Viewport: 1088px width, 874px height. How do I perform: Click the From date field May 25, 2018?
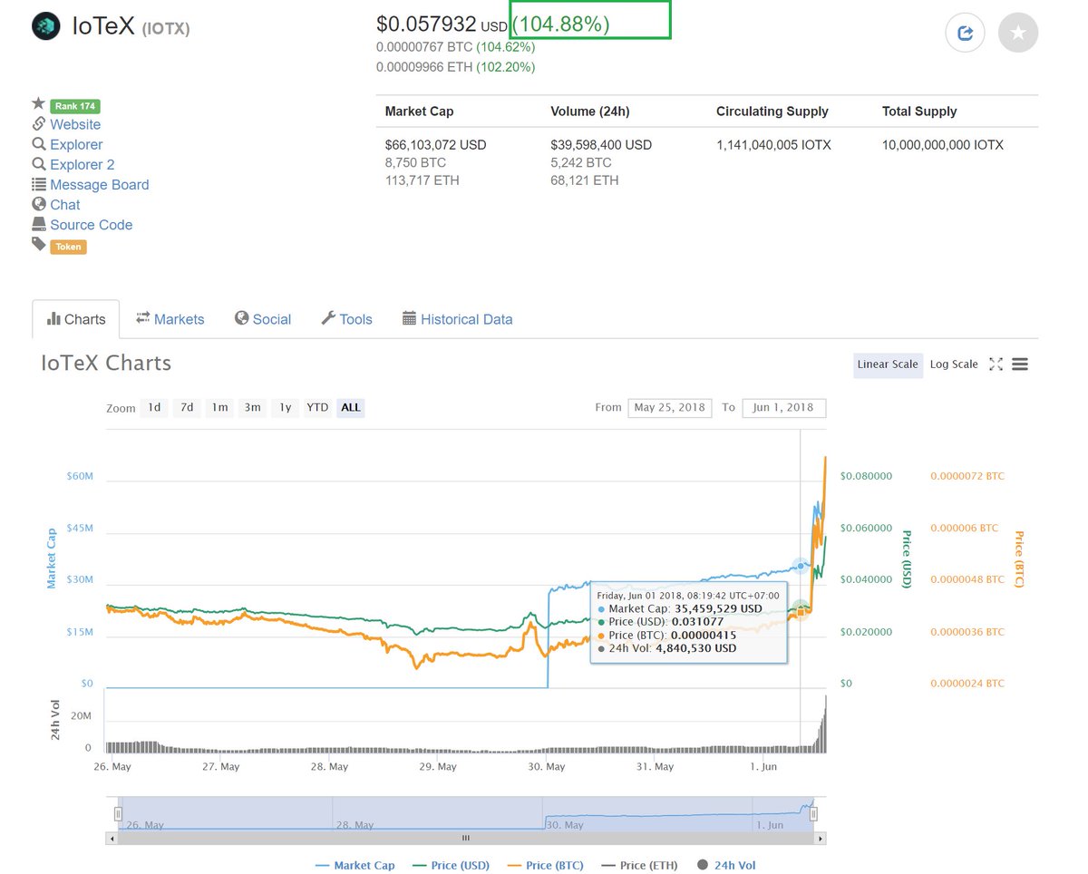click(x=669, y=408)
